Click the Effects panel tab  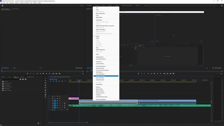click(x=15, y=77)
